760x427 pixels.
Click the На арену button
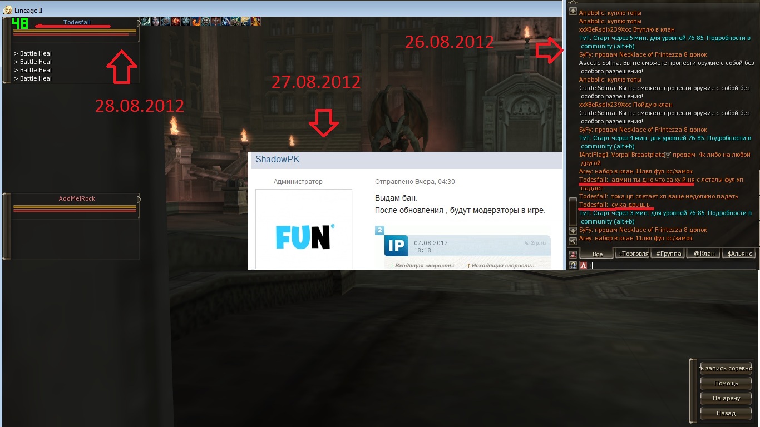pyautogui.click(x=726, y=398)
